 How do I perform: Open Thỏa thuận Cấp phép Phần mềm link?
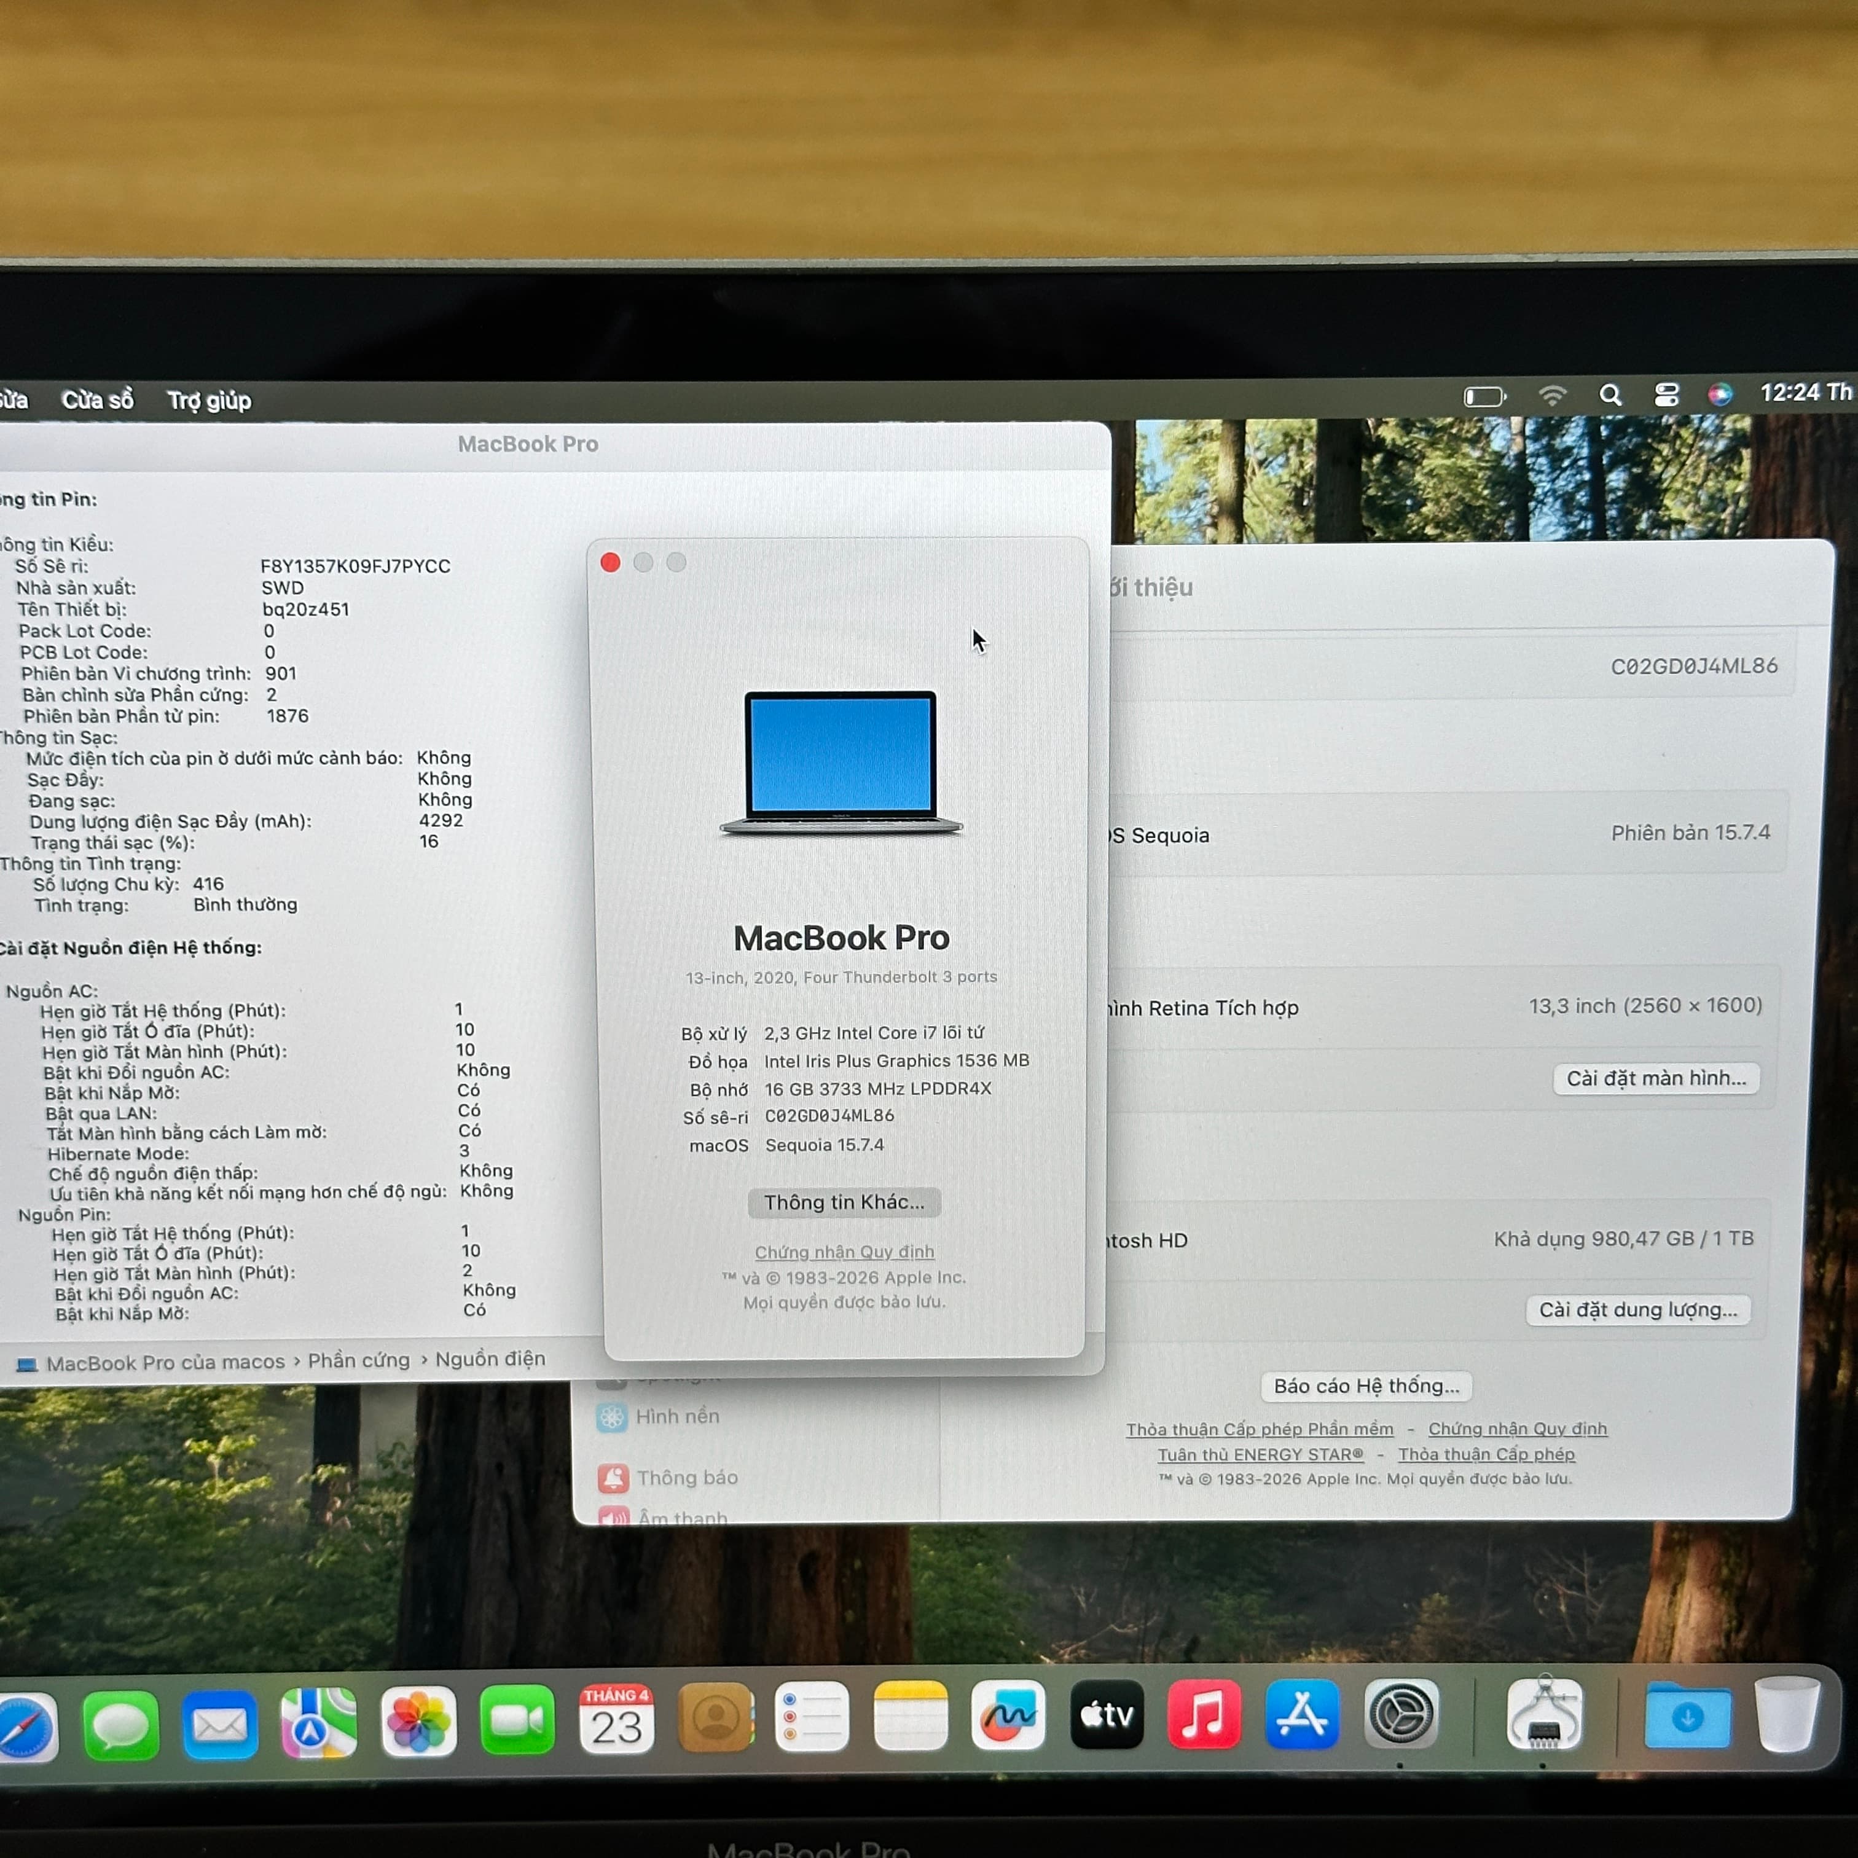point(1260,1429)
